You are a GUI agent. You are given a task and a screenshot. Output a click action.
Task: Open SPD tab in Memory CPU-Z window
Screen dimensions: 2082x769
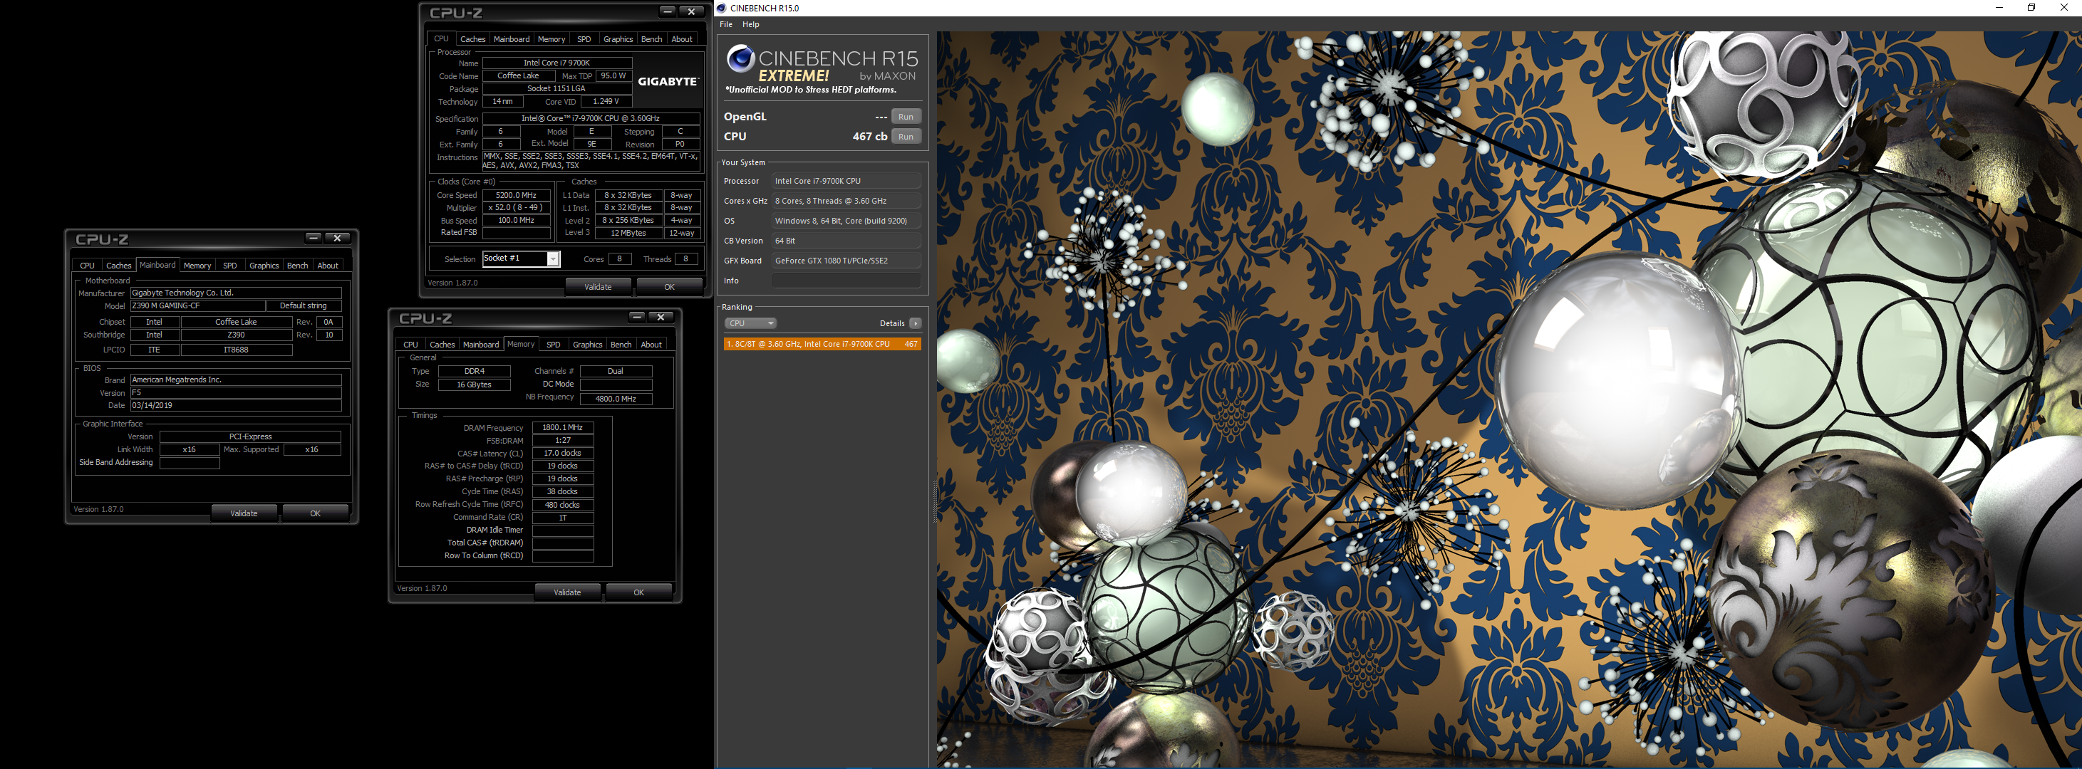(553, 344)
